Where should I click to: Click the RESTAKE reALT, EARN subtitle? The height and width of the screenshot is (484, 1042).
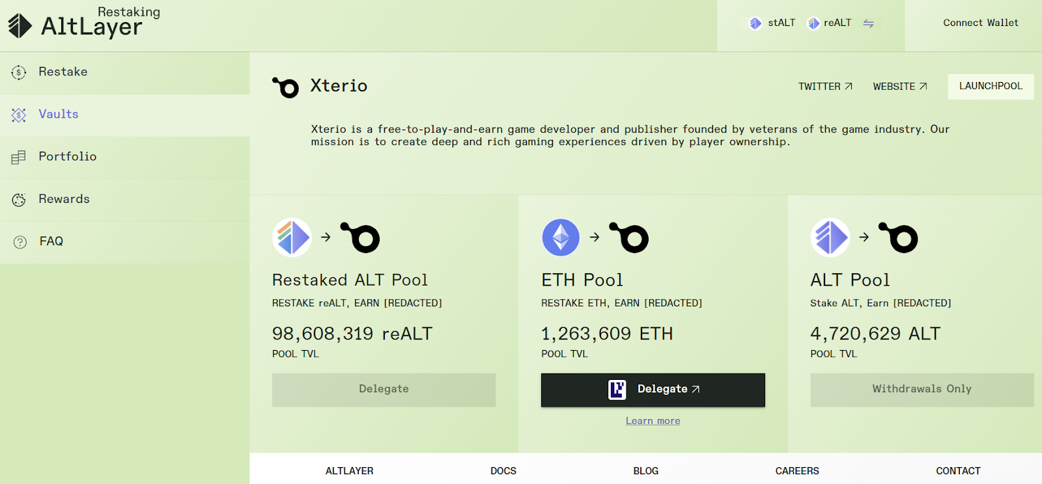(357, 303)
